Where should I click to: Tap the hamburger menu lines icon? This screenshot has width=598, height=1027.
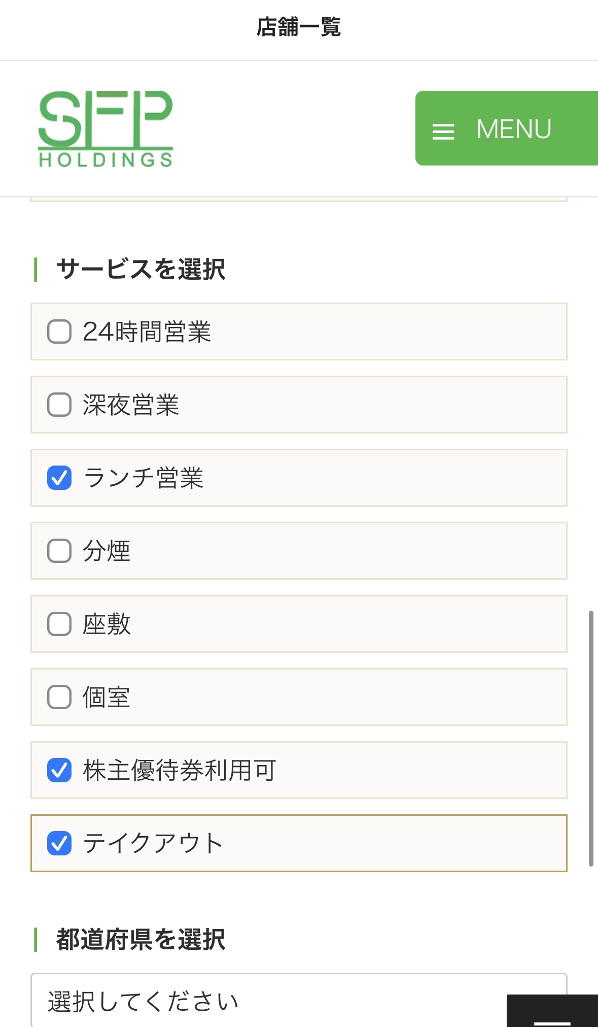(x=443, y=131)
